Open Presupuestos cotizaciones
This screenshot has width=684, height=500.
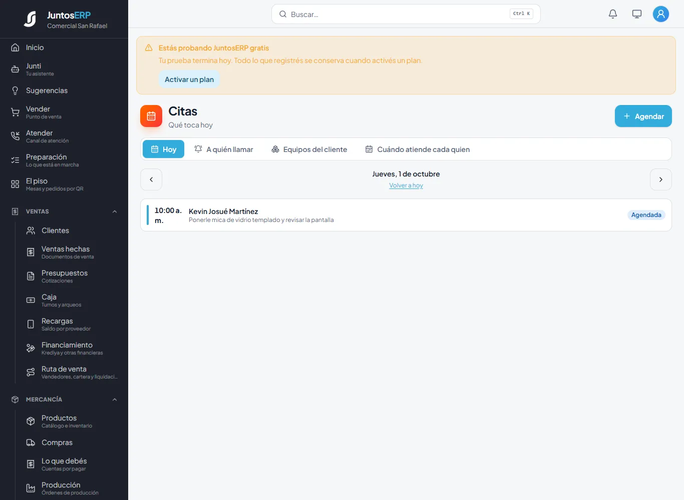[x=72, y=276]
